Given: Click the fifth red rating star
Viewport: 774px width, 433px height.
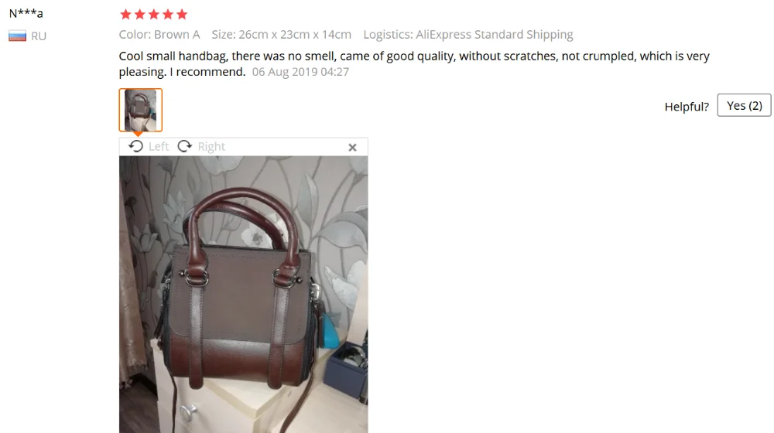Looking at the screenshot, I should [182, 14].
